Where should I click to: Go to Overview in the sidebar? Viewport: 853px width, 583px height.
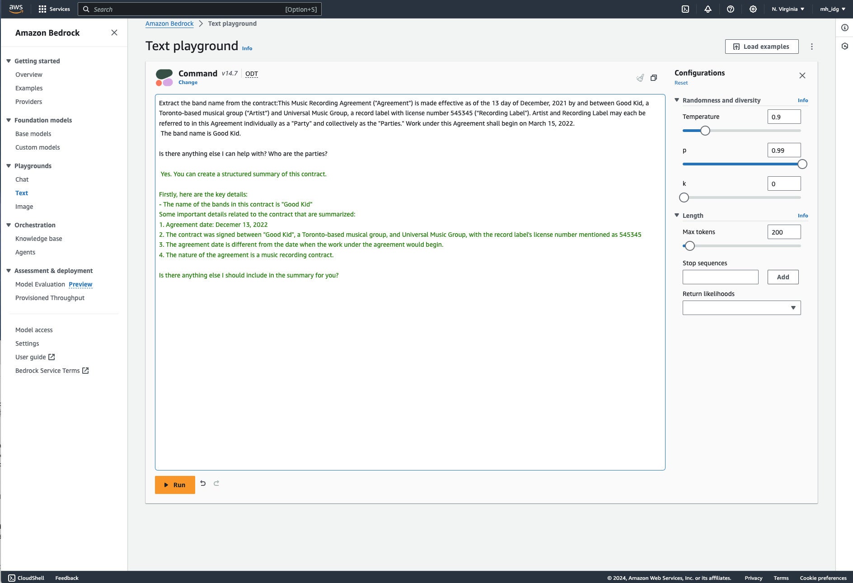[29, 75]
